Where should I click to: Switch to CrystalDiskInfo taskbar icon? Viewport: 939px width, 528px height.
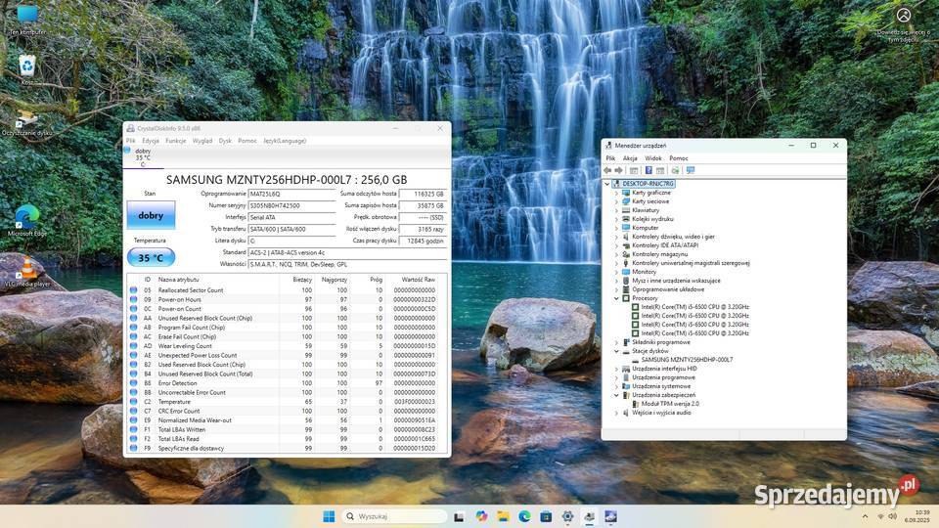(610, 516)
